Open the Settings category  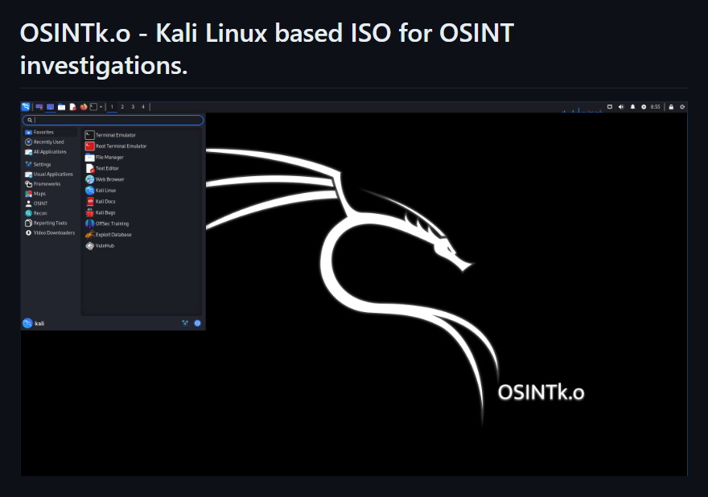pyautogui.click(x=50, y=164)
